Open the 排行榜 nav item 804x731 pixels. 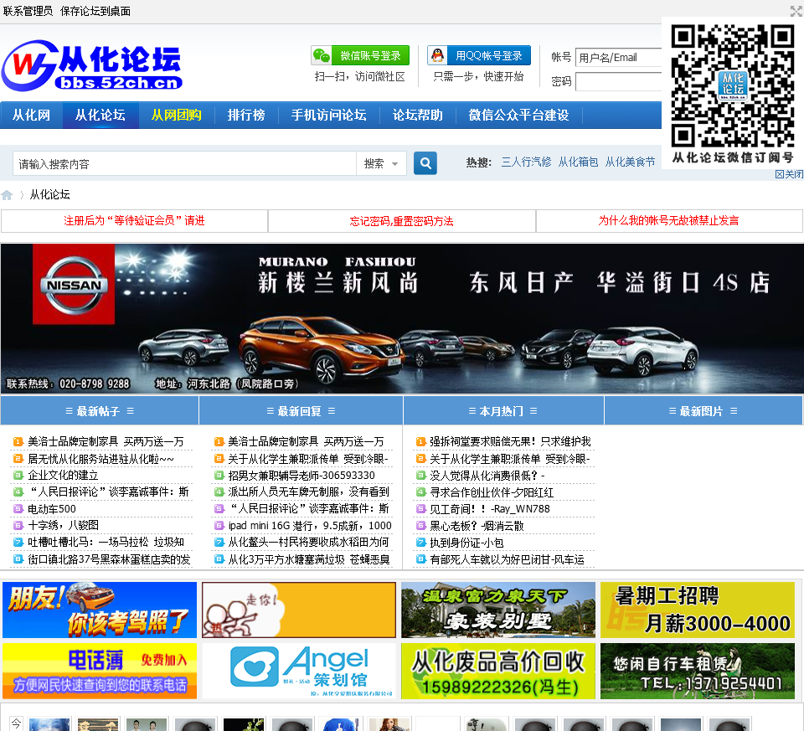246,115
